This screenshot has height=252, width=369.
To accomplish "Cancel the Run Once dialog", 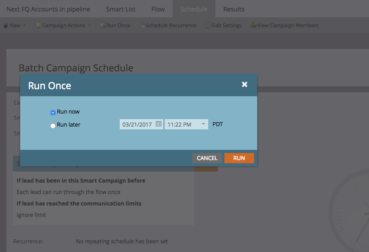I will (207, 158).
